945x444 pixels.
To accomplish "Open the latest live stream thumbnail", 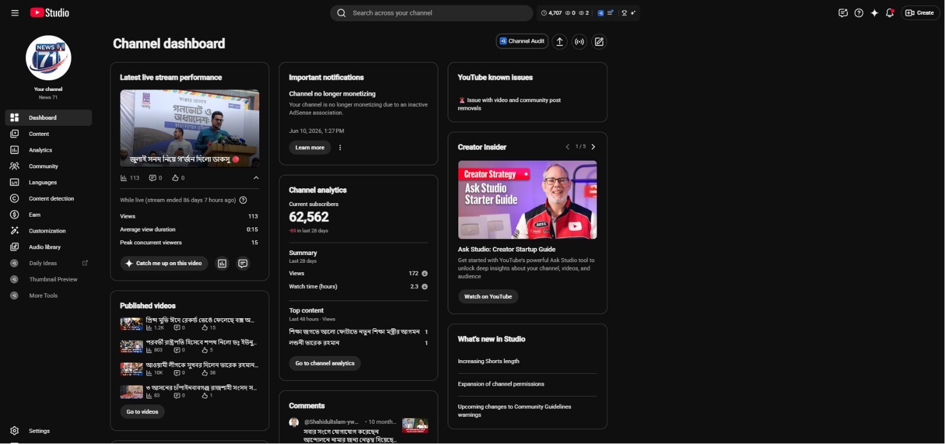I will [190, 128].
